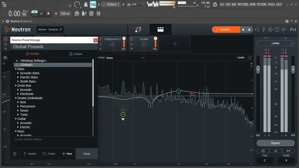The image size is (299, 168).
Task: Open the FL Studio playlist view icon
Action: [77, 13]
